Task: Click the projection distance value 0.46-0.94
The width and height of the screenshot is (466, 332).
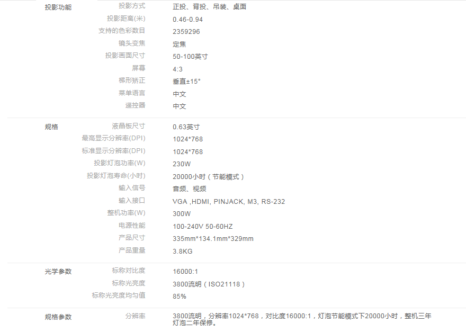Action: coord(187,20)
